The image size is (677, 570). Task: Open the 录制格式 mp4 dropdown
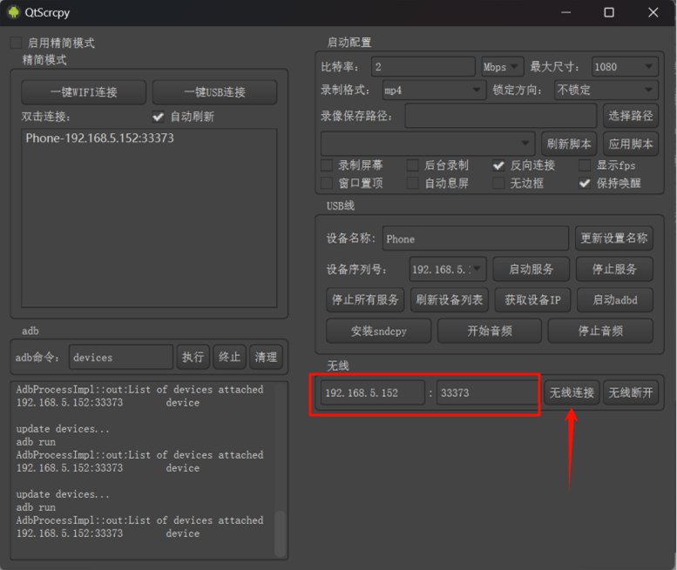click(434, 91)
